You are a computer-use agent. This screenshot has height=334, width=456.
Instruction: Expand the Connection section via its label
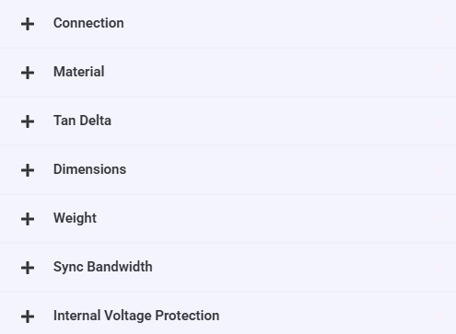click(88, 23)
